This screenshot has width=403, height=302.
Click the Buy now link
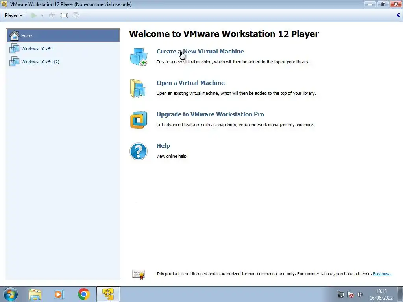[x=382, y=274]
